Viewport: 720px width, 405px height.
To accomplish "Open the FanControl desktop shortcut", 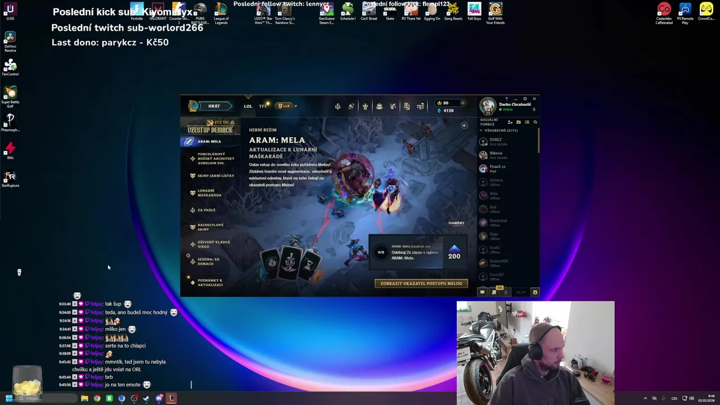I will [10, 67].
